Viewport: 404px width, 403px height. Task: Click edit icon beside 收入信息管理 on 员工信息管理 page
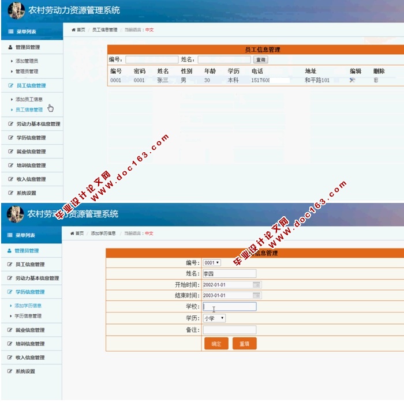[x=10, y=179]
